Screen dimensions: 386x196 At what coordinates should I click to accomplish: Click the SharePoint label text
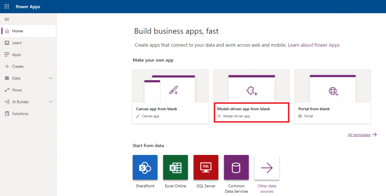pyautogui.click(x=145, y=186)
